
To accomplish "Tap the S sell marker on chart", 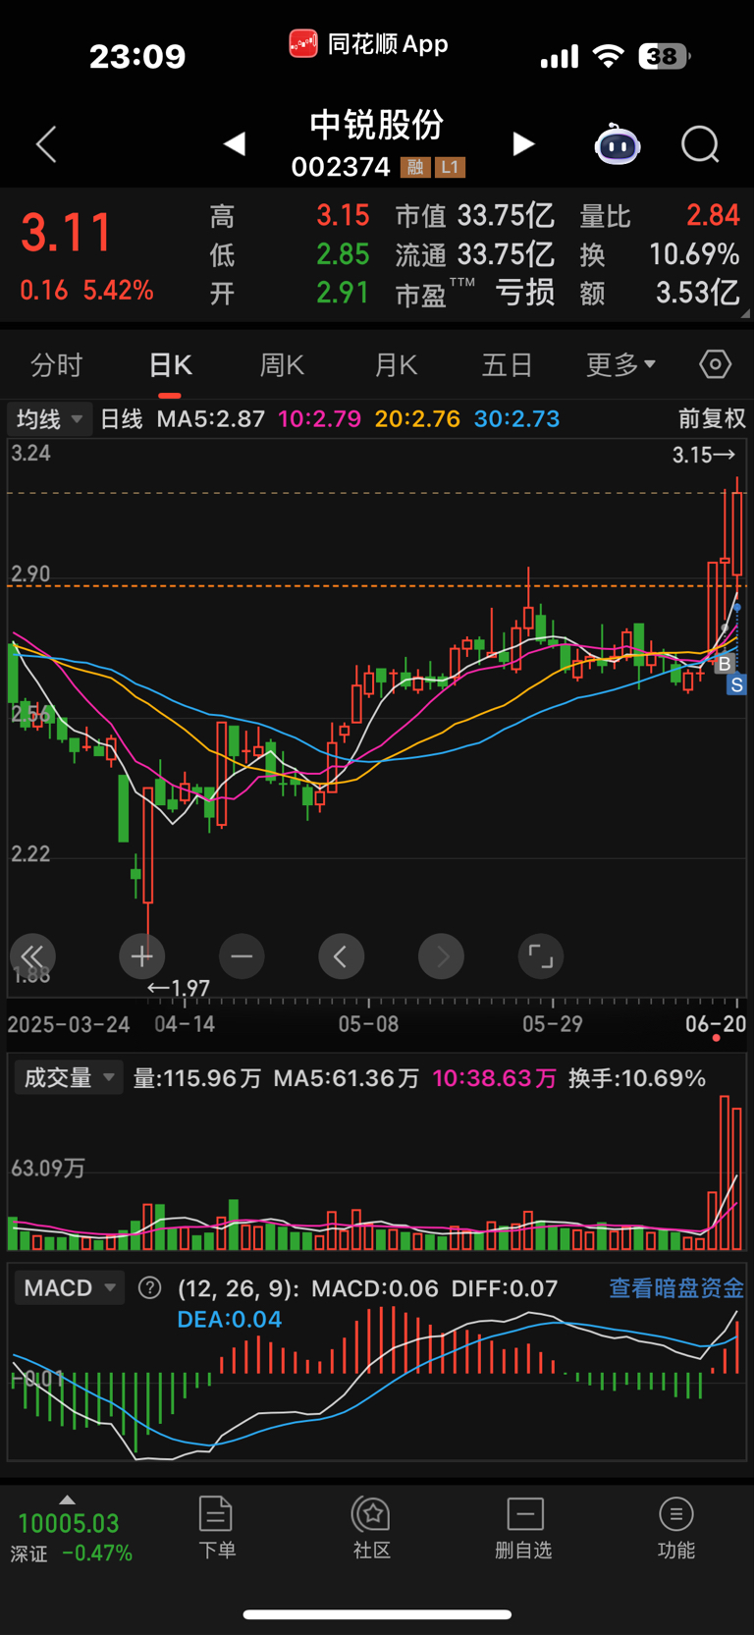I will (x=736, y=684).
